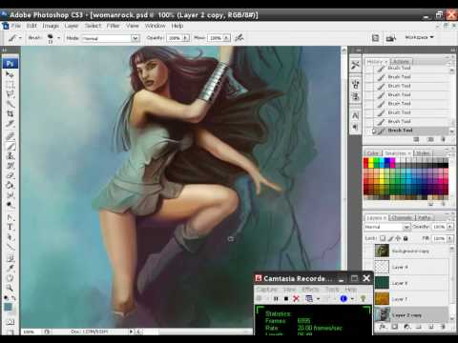Image resolution: width=458 pixels, height=343 pixels.
Task: Click the Ps logo atop the toolbox
Action: click(x=10, y=64)
